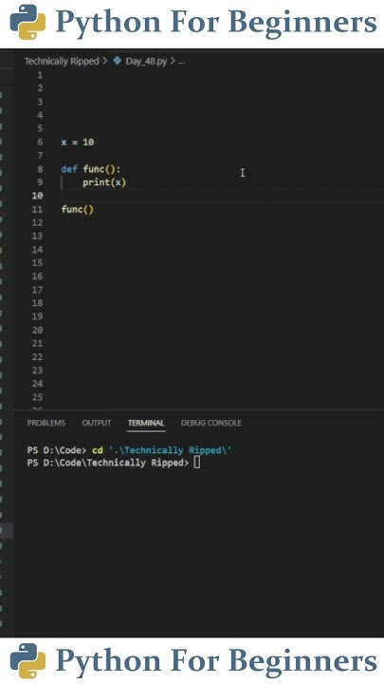Switch to the OUTPUT panel tab
This screenshot has width=384, height=684.
pos(97,423)
